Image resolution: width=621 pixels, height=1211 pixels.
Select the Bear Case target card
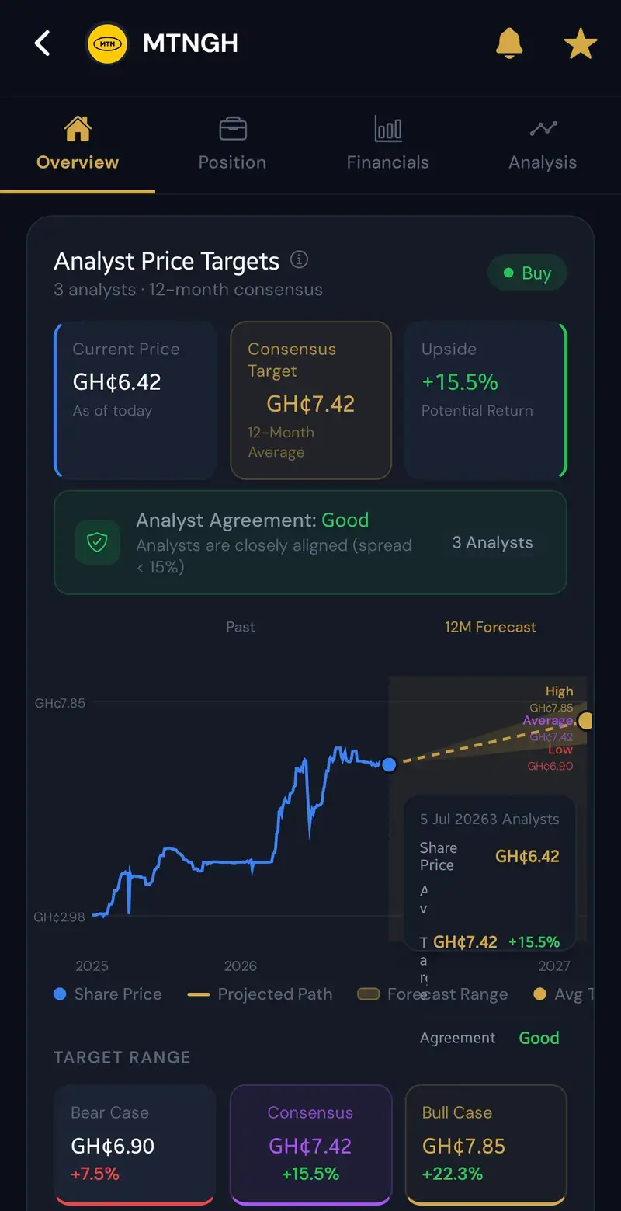tap(135, 1145)
